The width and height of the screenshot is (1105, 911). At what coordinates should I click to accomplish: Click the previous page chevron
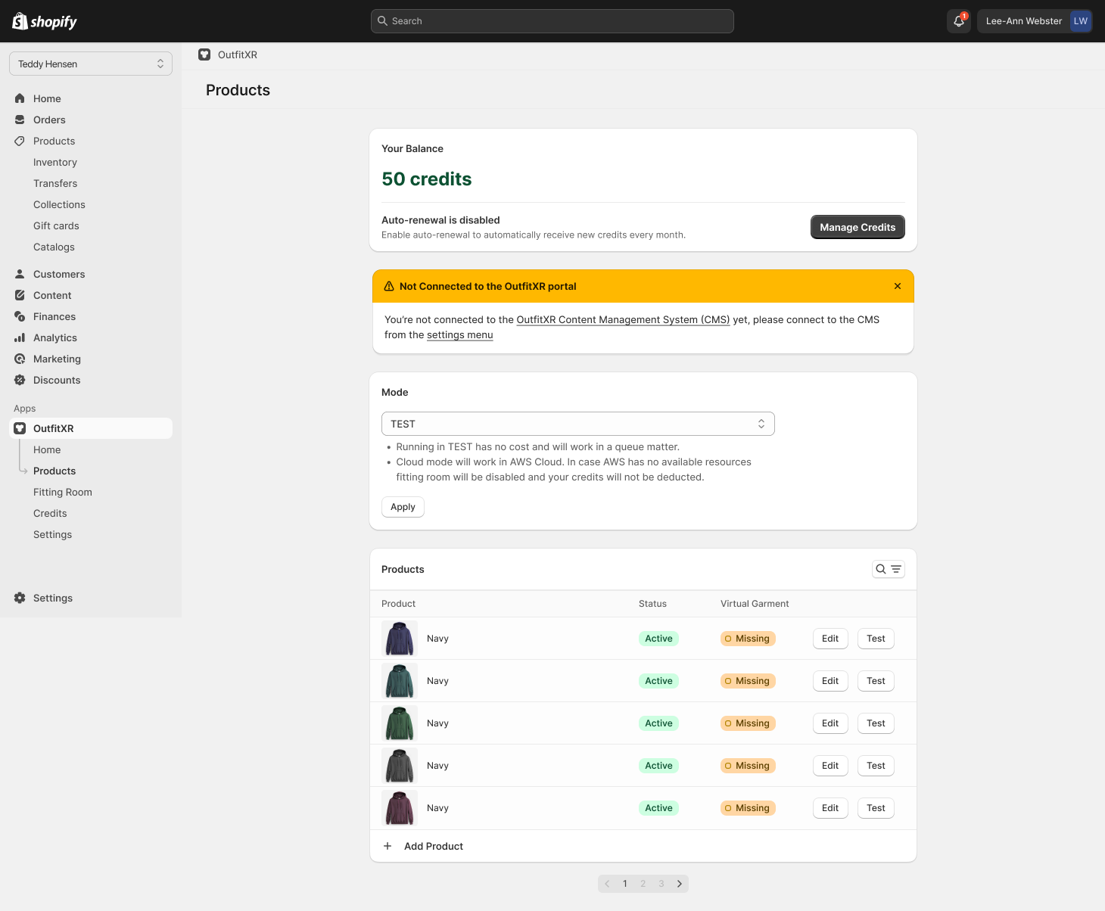[x=607, y=884]
